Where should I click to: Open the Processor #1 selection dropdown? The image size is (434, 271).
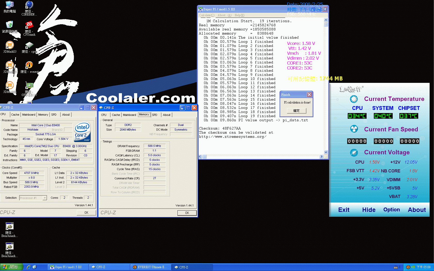44,198
